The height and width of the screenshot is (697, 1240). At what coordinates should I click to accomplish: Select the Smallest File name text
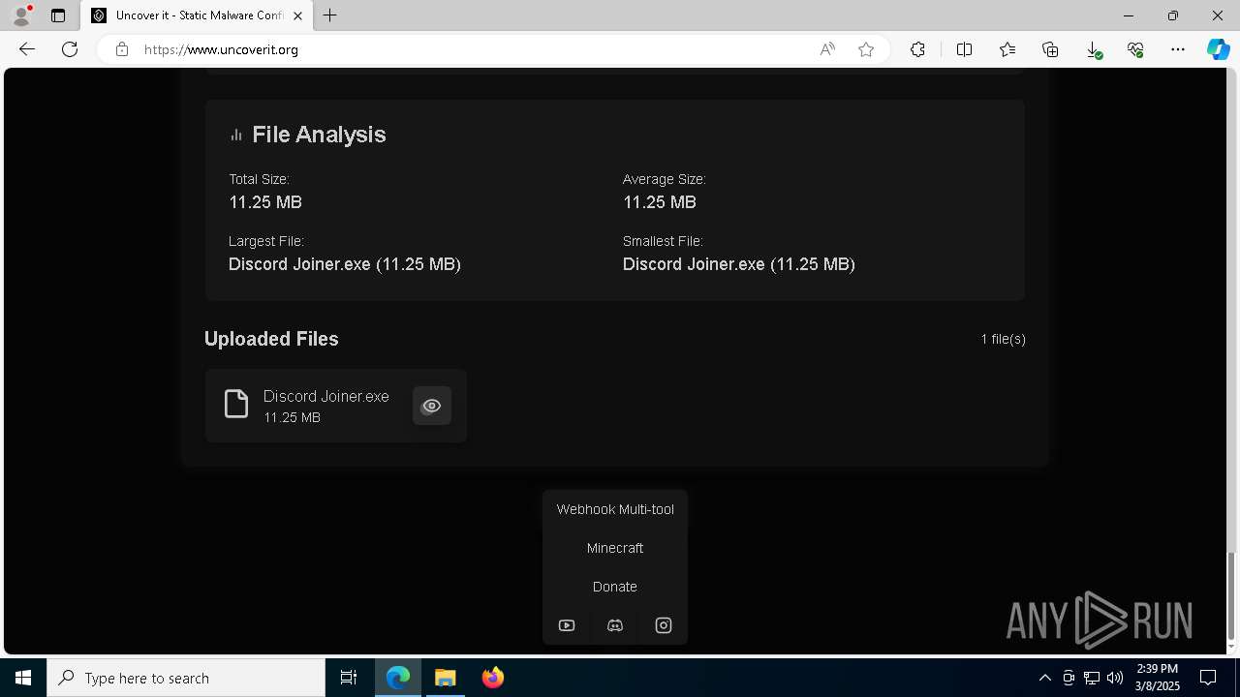point(739,264)
